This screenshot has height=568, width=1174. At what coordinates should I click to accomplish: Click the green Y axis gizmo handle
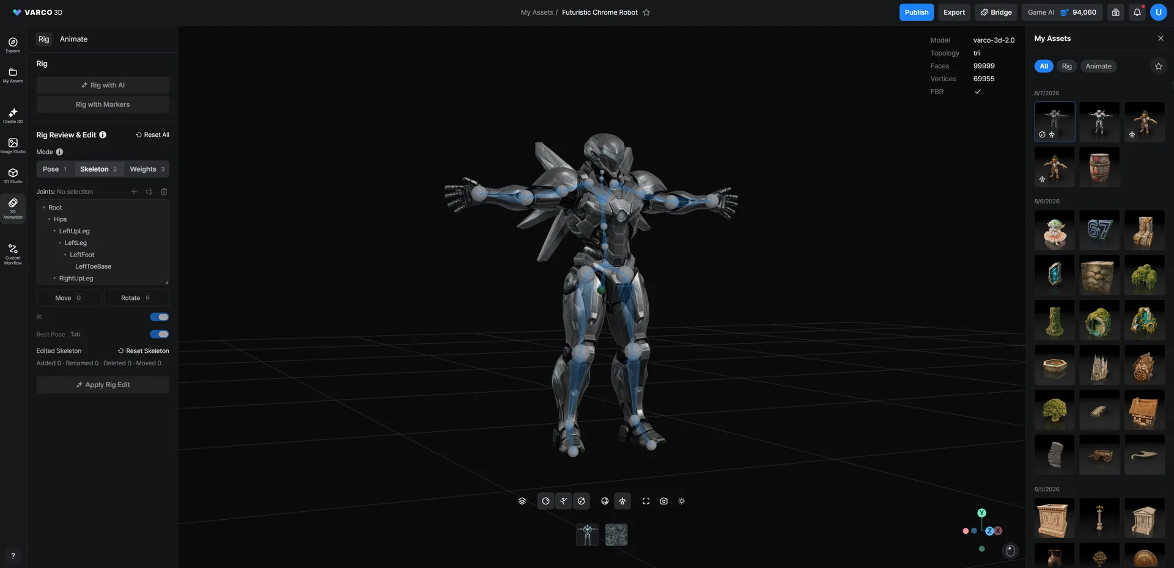[x=981, y=513]
